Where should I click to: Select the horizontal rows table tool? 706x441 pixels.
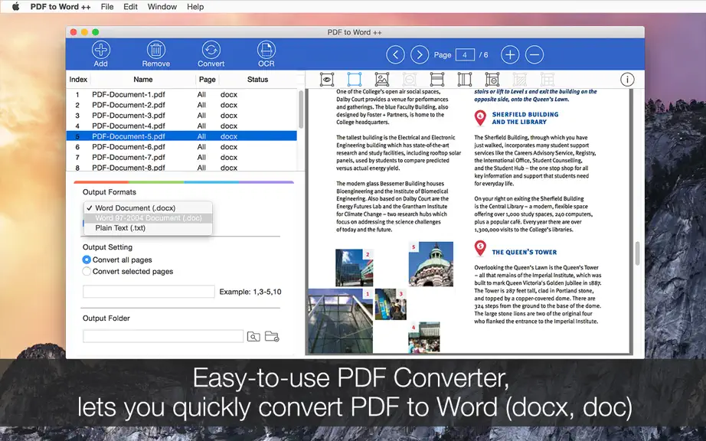point(436,79)
